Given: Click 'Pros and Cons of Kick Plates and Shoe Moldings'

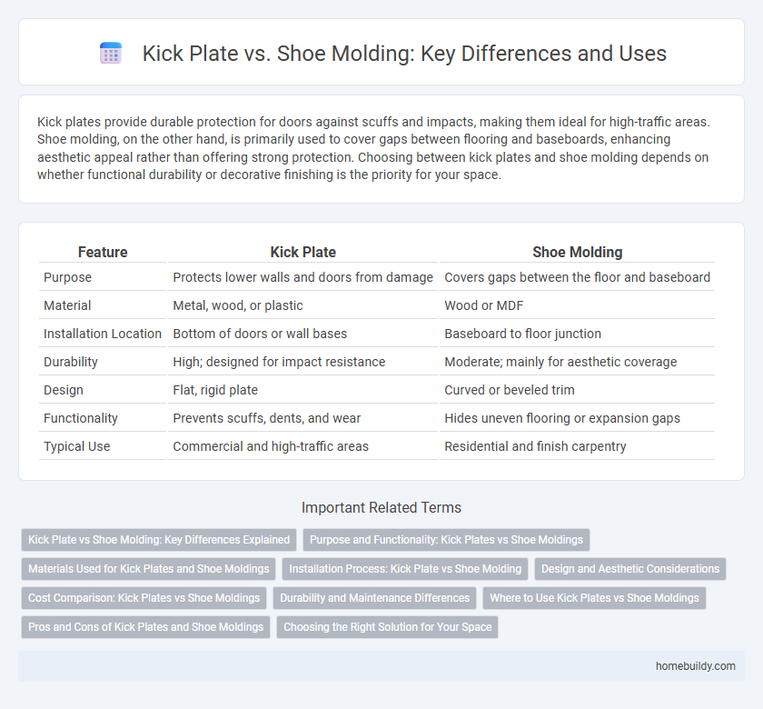Looking at the screenshot, I should 145,627.
